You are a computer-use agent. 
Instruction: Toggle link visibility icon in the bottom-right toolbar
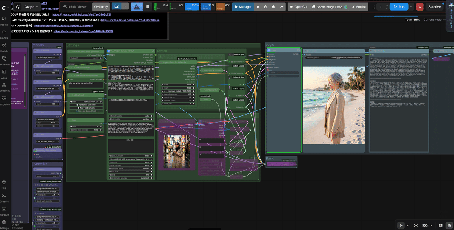pos(449,225)
